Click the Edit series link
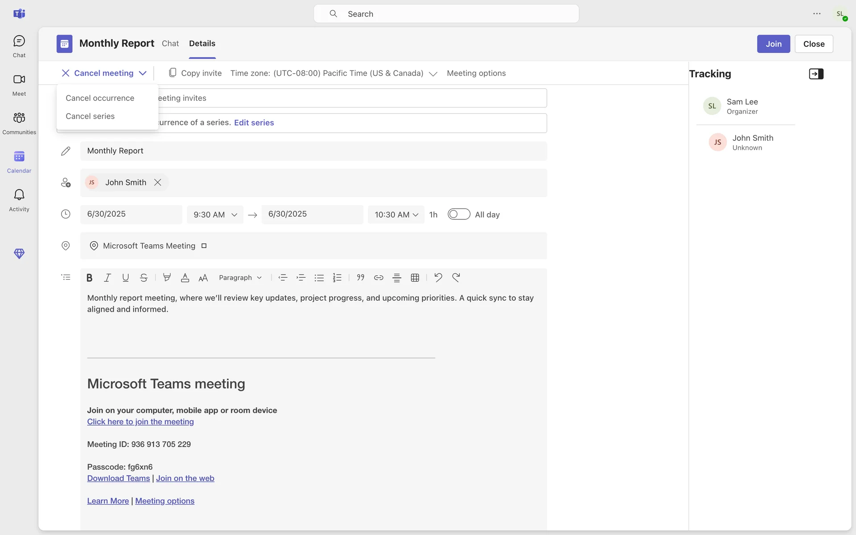Screen dimensions: 856x535 coord(254,123)
